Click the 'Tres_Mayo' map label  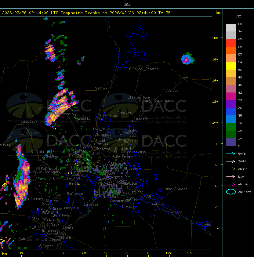[101, 129]
